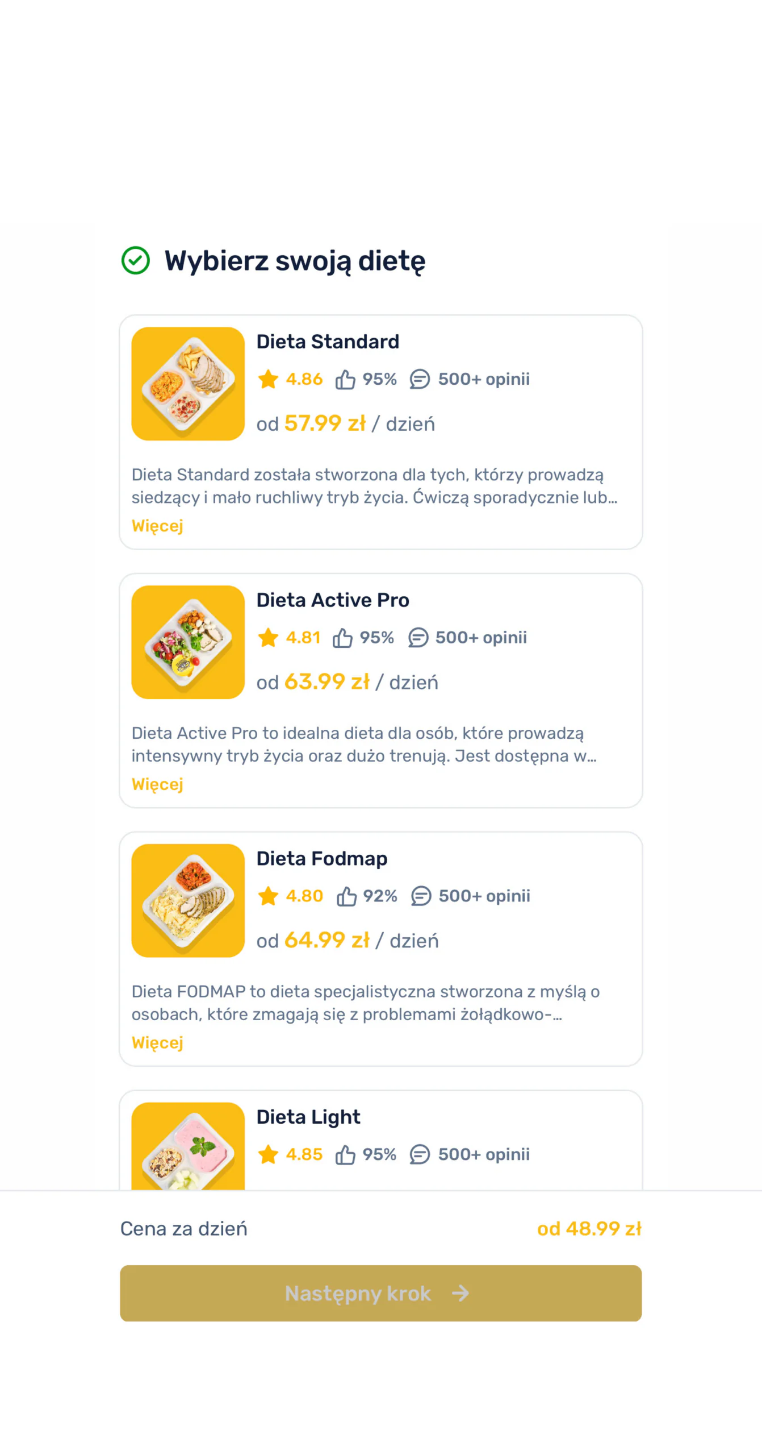Click the thumbs-up icon on Dieta Standard
The height and width of the screenshot is (1455, 762).
pos(345,379)
